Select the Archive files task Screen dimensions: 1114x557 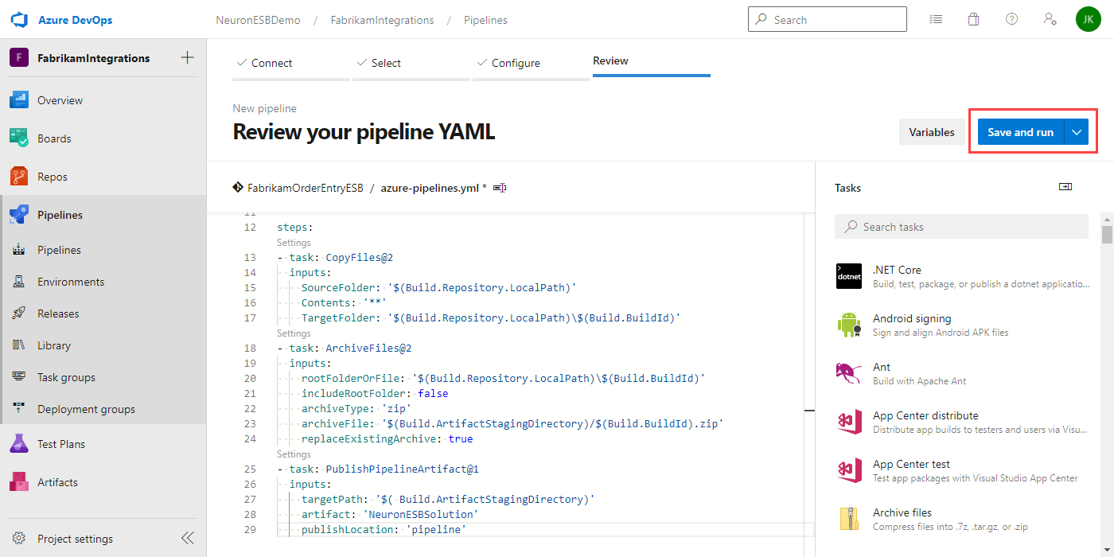pos(961,519)
